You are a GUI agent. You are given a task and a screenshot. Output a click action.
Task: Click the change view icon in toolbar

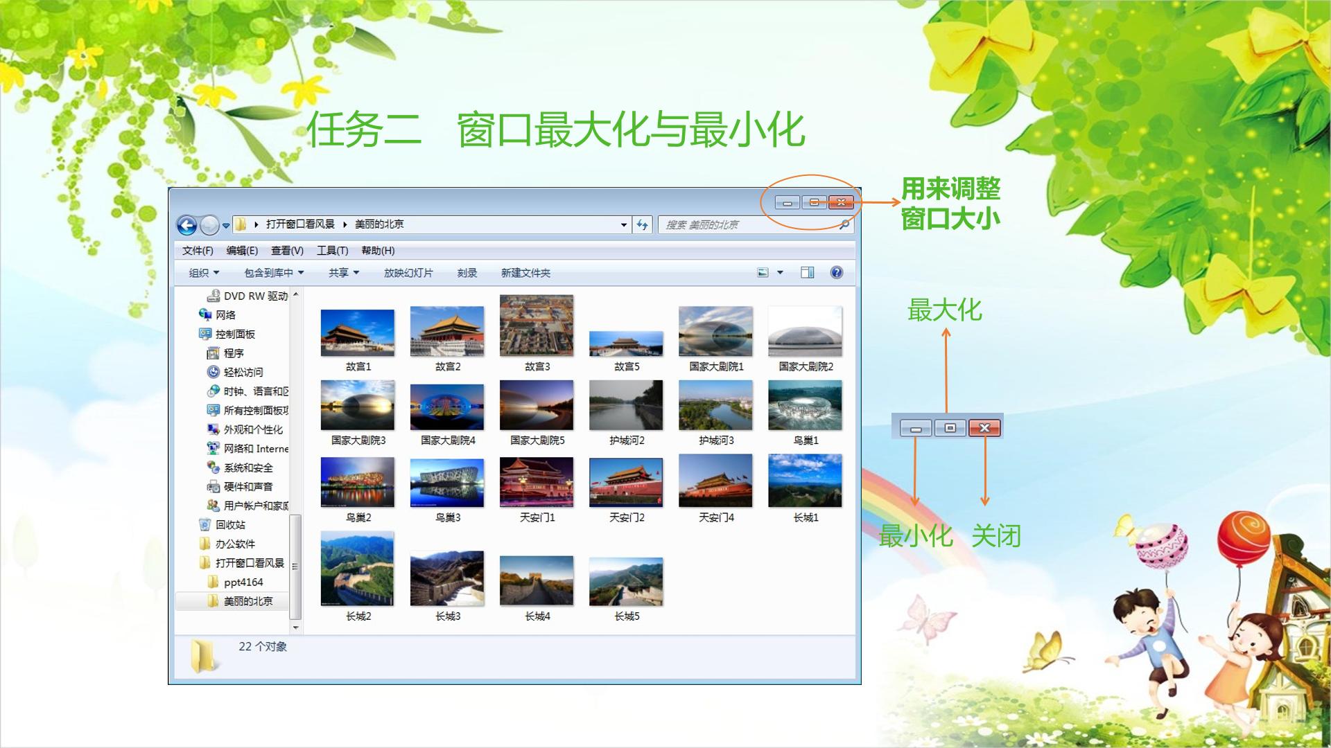pos(763,272)
